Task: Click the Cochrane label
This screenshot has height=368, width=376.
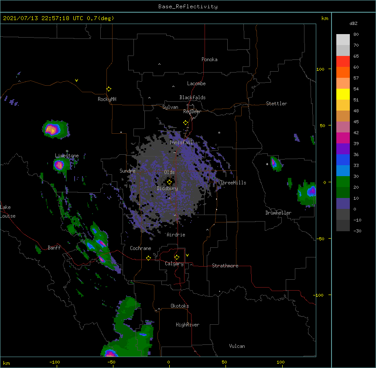Action: [x=140, y=248]
